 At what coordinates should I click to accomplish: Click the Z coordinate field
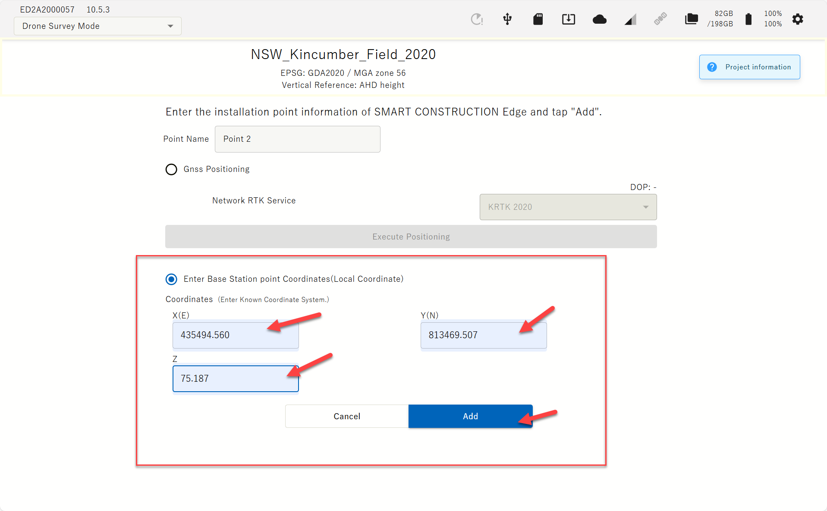[236, 379]
